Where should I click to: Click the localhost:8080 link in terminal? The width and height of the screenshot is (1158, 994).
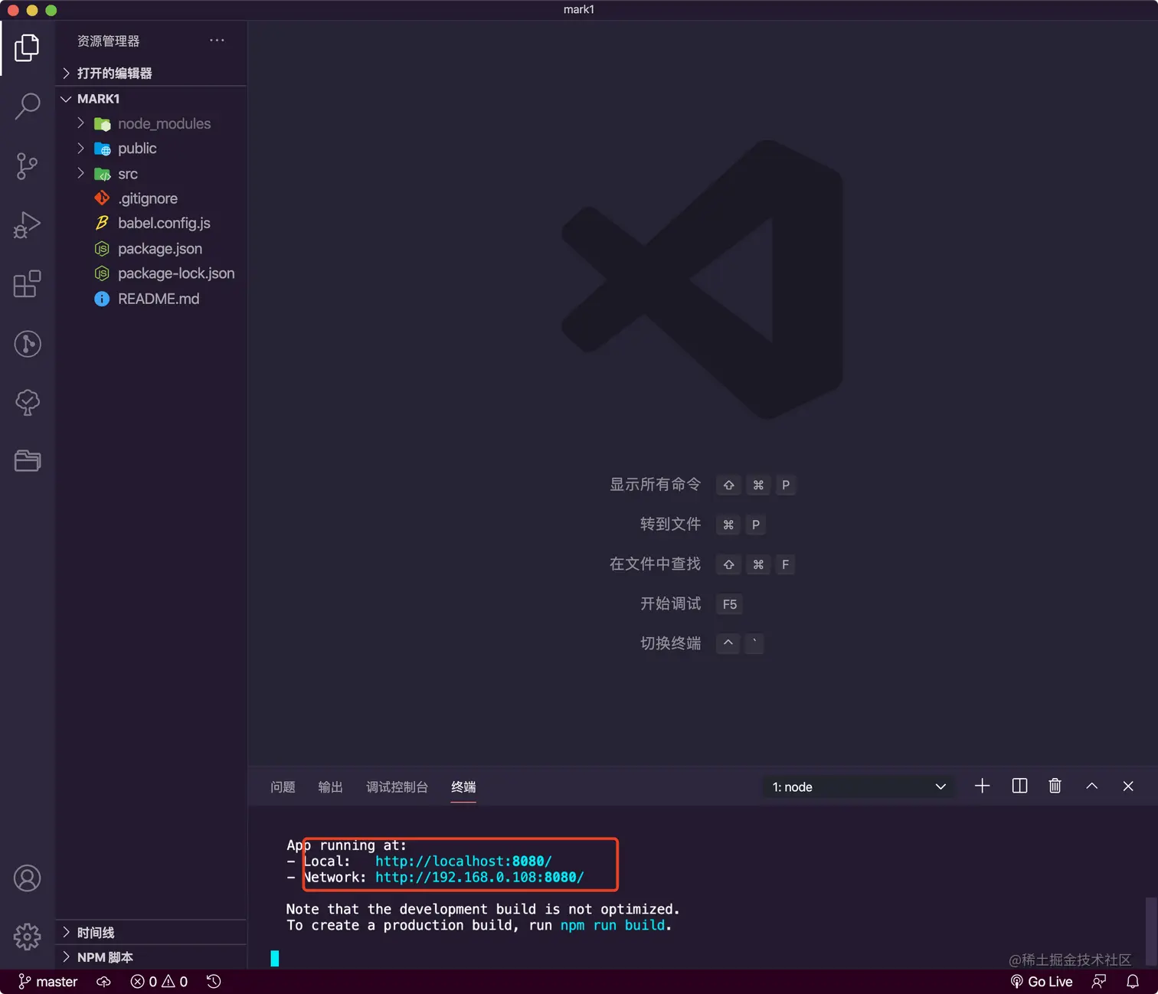coord(463,862)
